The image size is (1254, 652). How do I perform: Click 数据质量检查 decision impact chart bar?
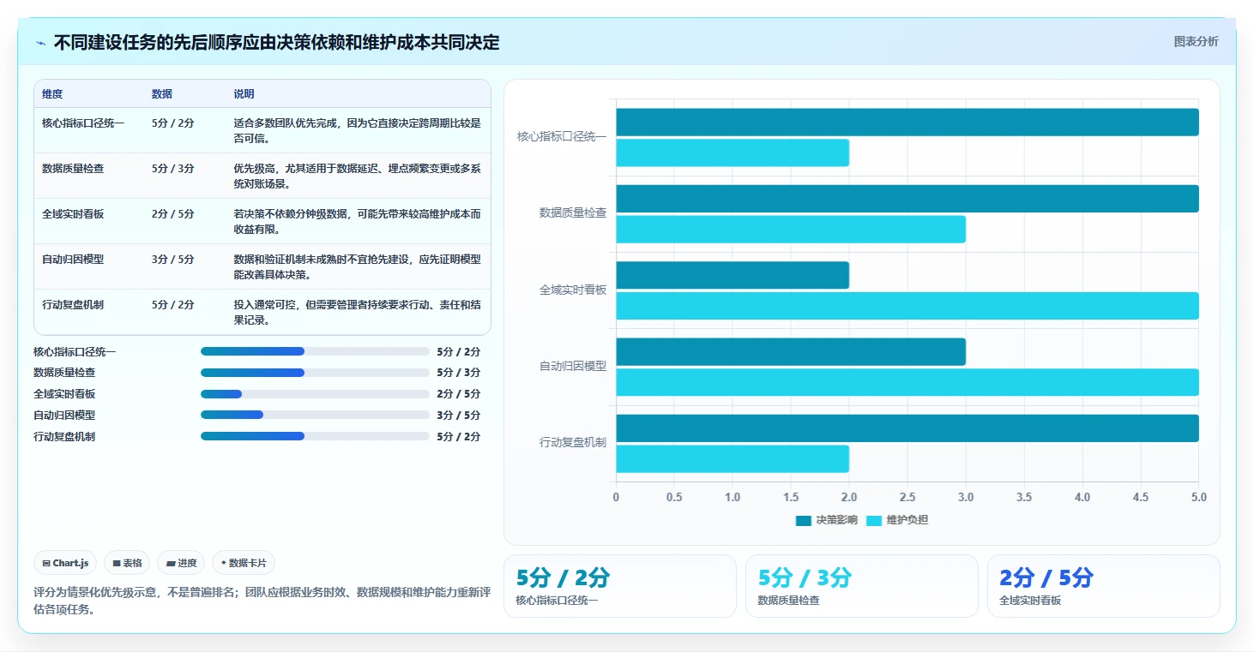tap(907, 199)
